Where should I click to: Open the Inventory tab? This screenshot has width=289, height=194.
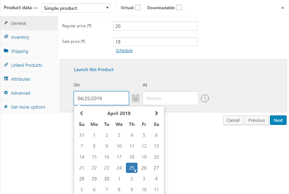pyautogui.click(x=29, y=37)
